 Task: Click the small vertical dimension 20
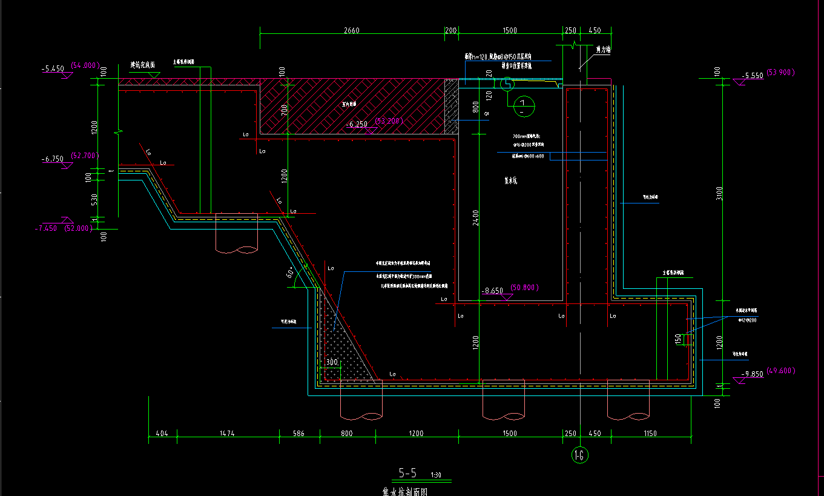click(x=489, y=73)
